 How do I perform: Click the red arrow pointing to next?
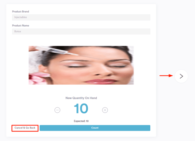point(166,76)
